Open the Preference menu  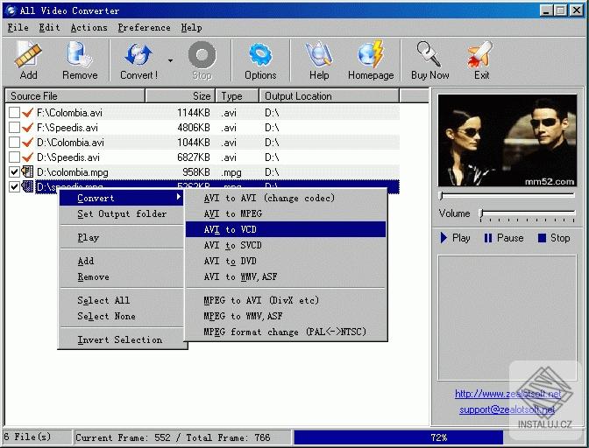(x=144, y=27)
